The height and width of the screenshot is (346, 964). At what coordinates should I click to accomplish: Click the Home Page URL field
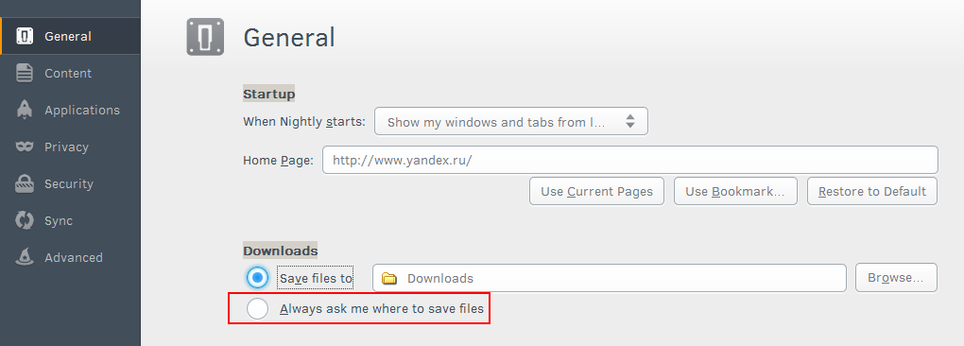click(x=630, y=160)
